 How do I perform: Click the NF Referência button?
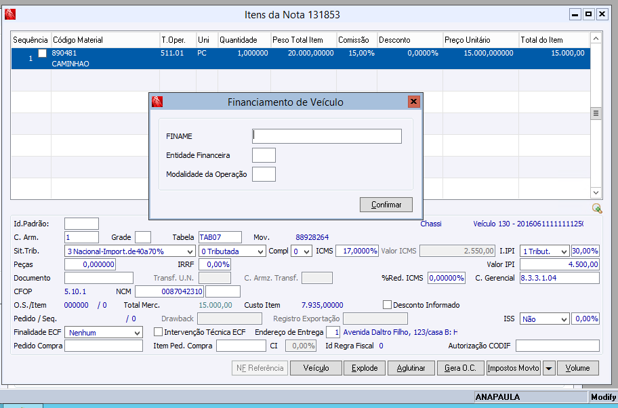[x=260, y=368]
